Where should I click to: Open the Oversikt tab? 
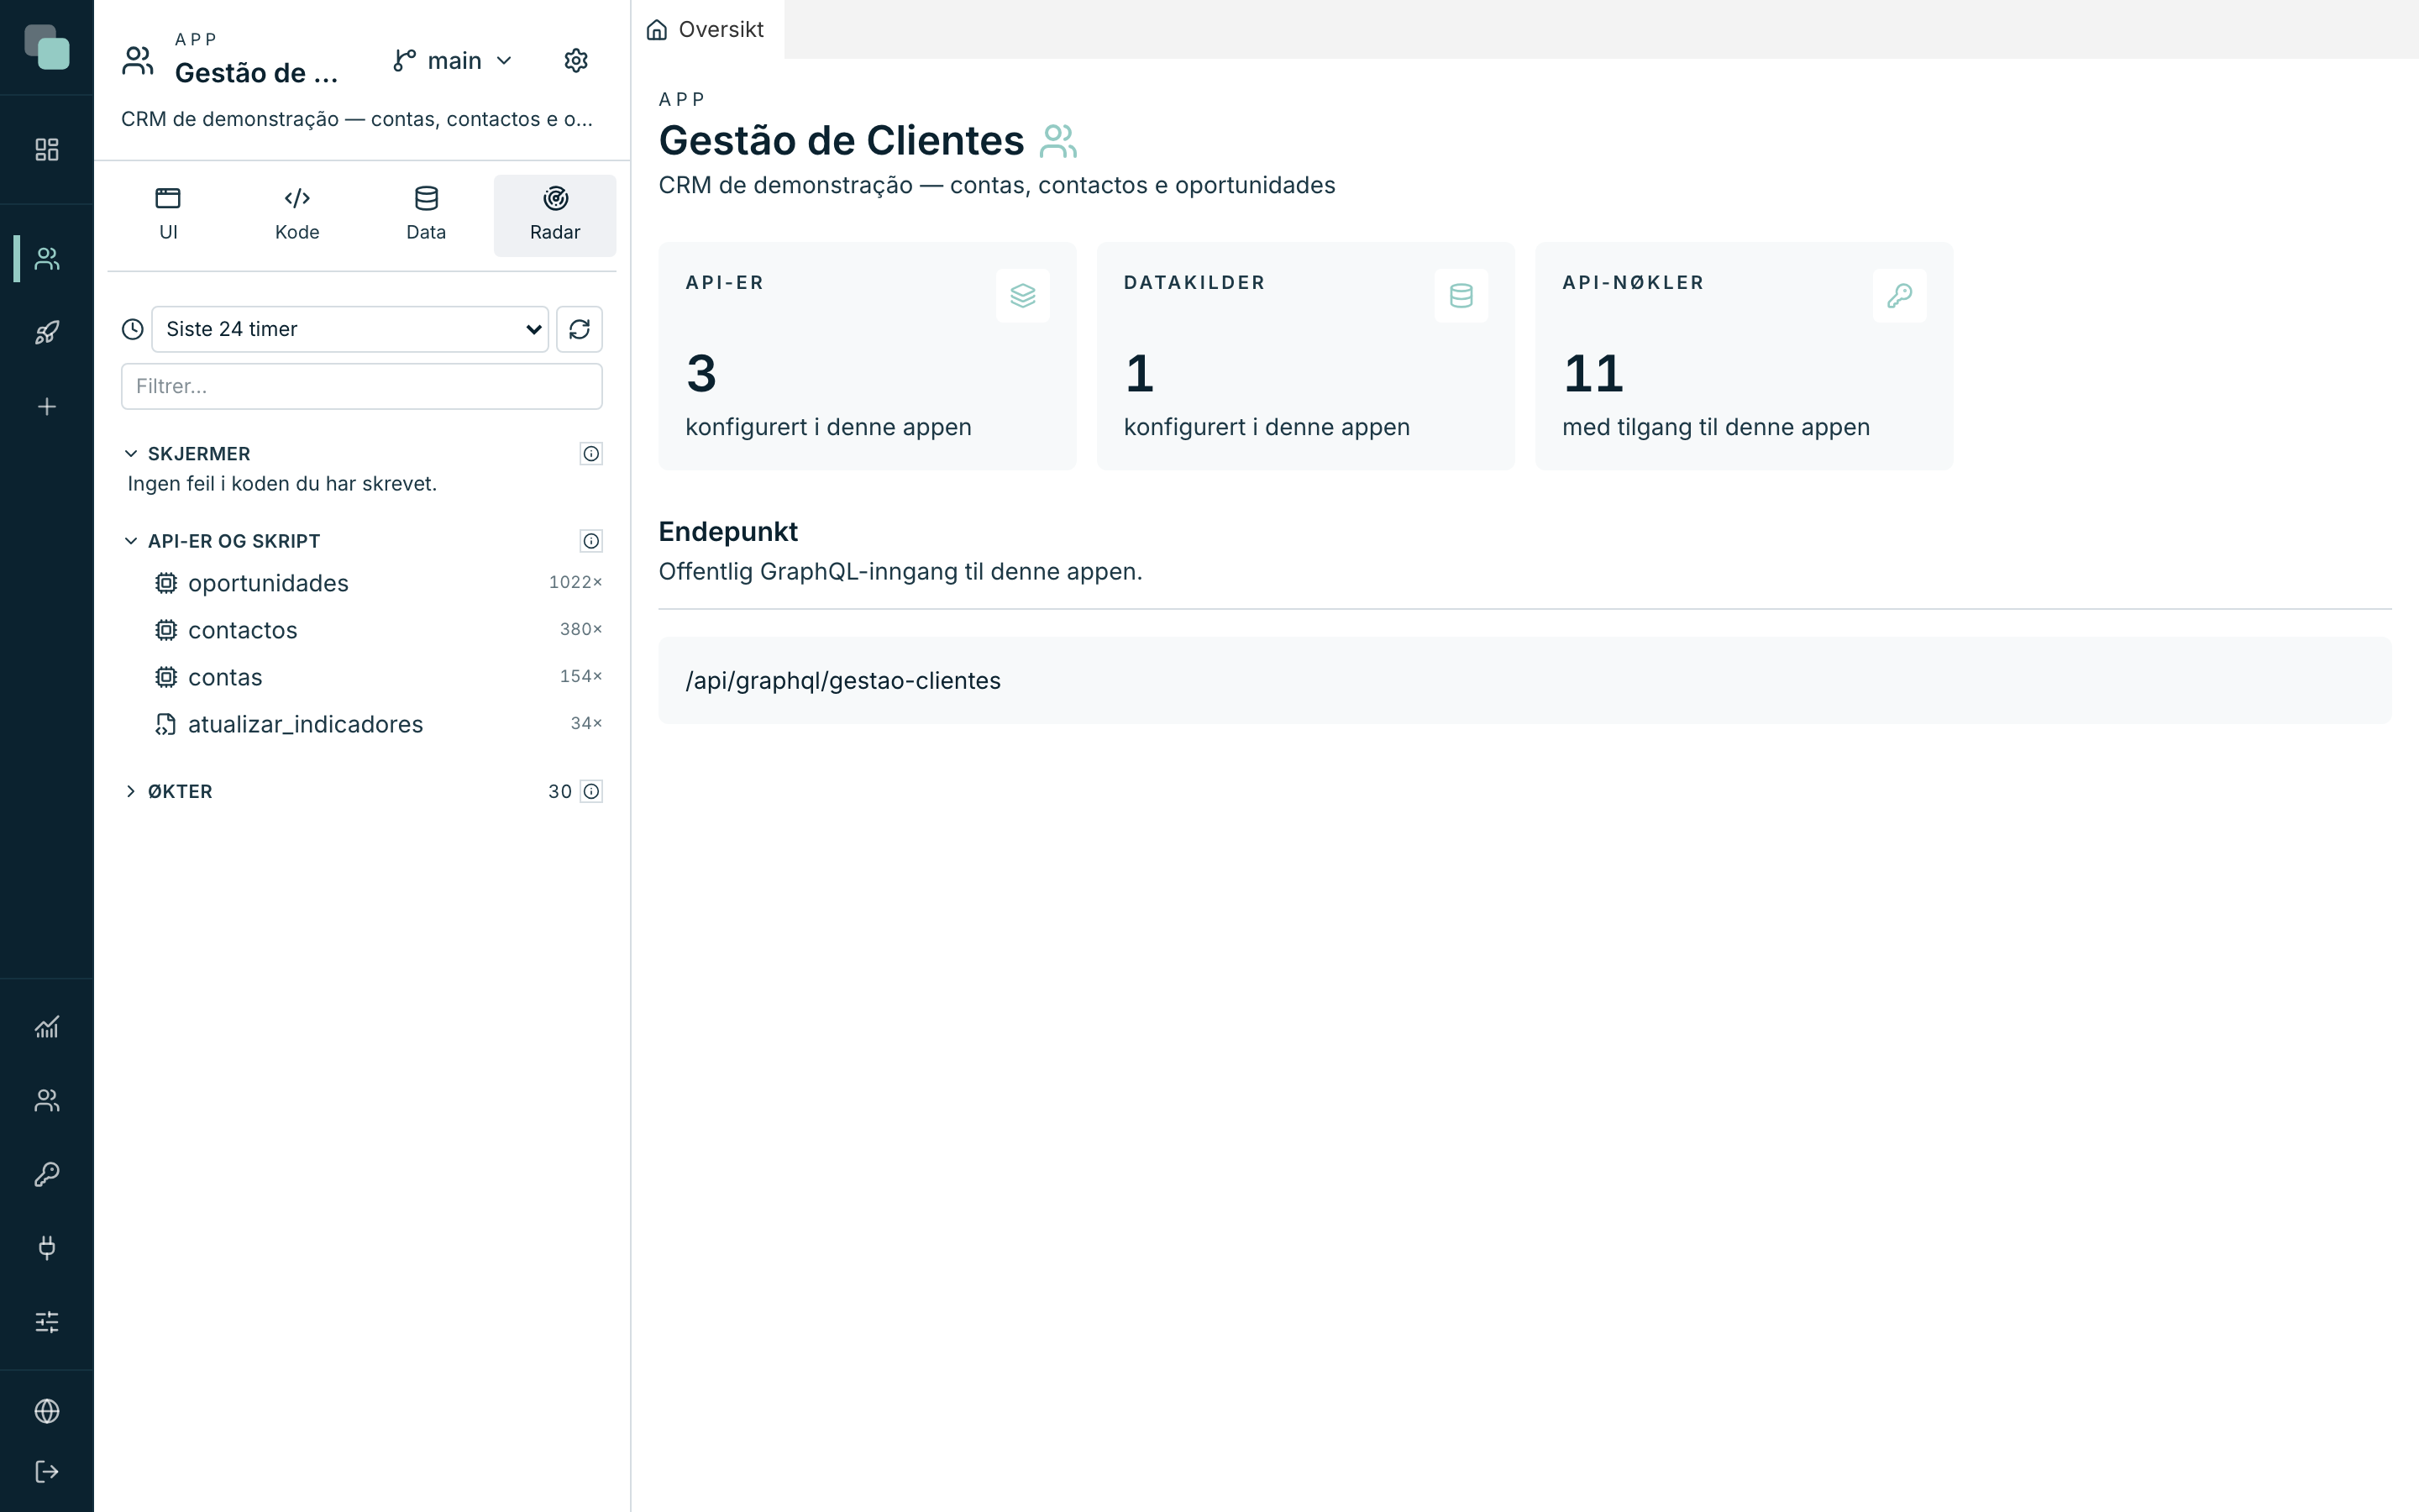point(706,30)
